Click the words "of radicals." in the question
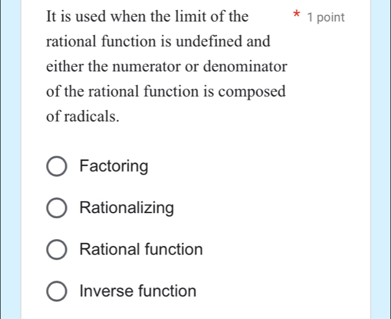391x319 pixels. pos(83,116)
